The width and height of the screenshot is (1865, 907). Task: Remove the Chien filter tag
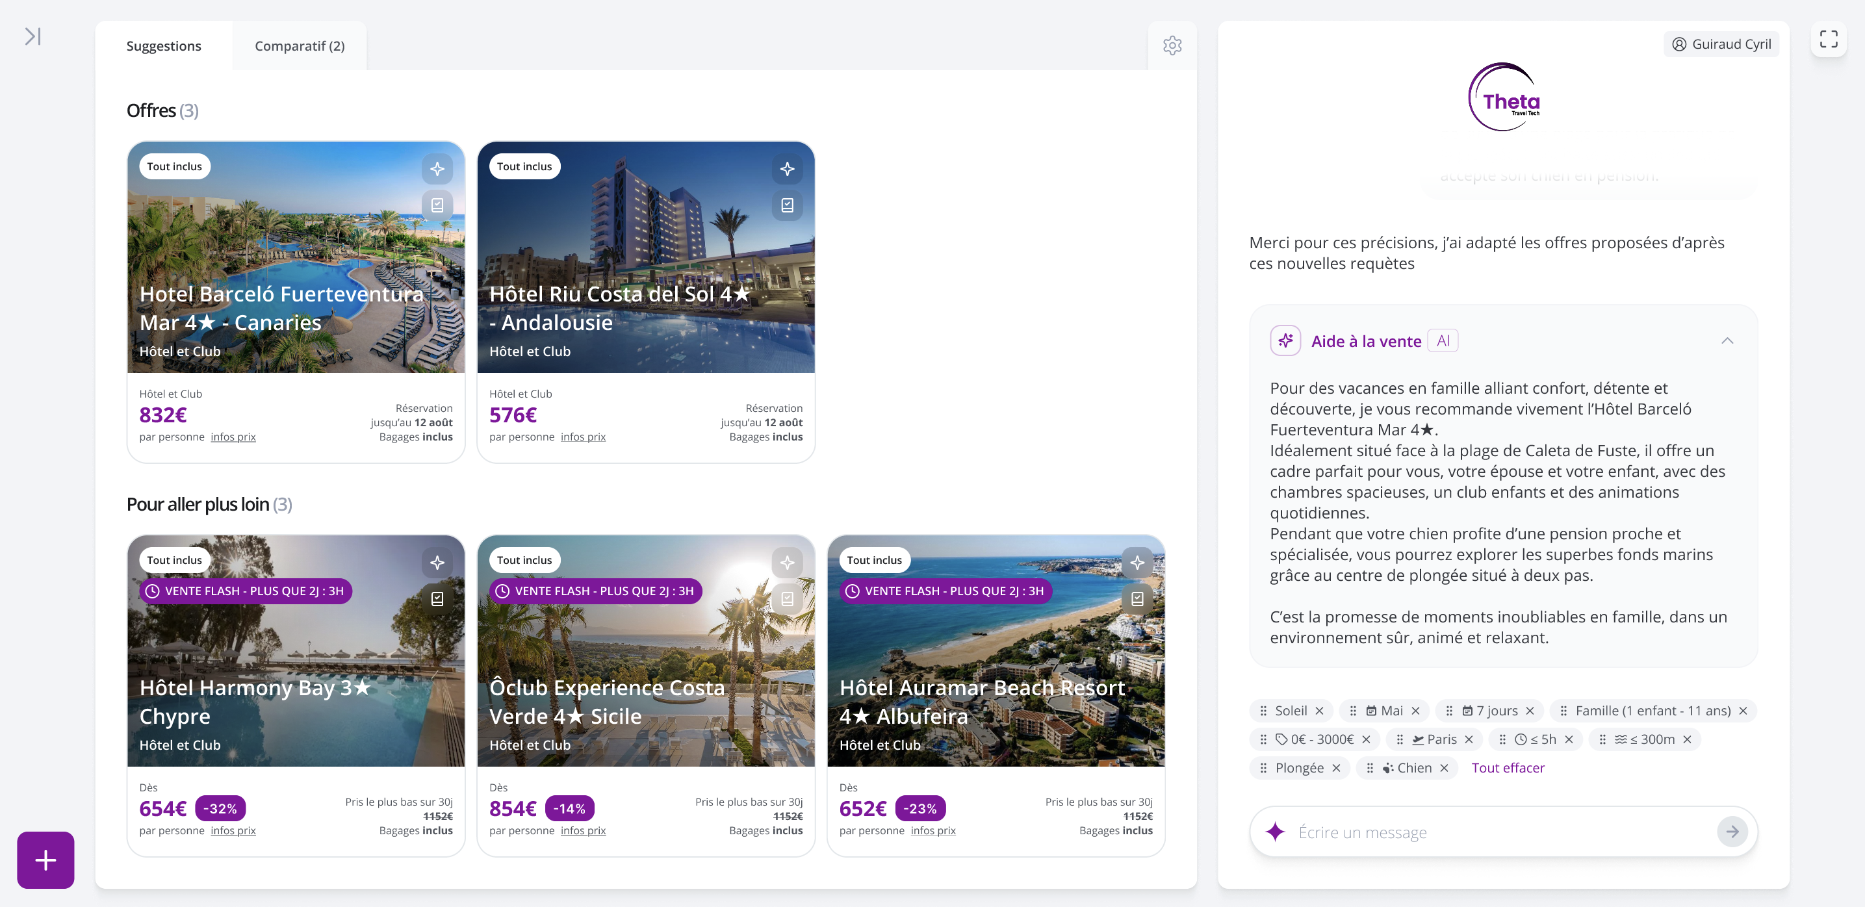click(1445, 768)
